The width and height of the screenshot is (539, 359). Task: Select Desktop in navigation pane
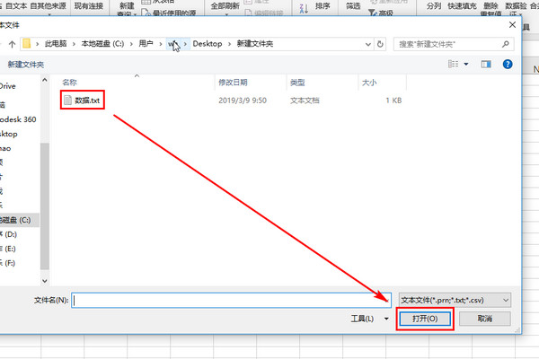[x=9, y=134]
